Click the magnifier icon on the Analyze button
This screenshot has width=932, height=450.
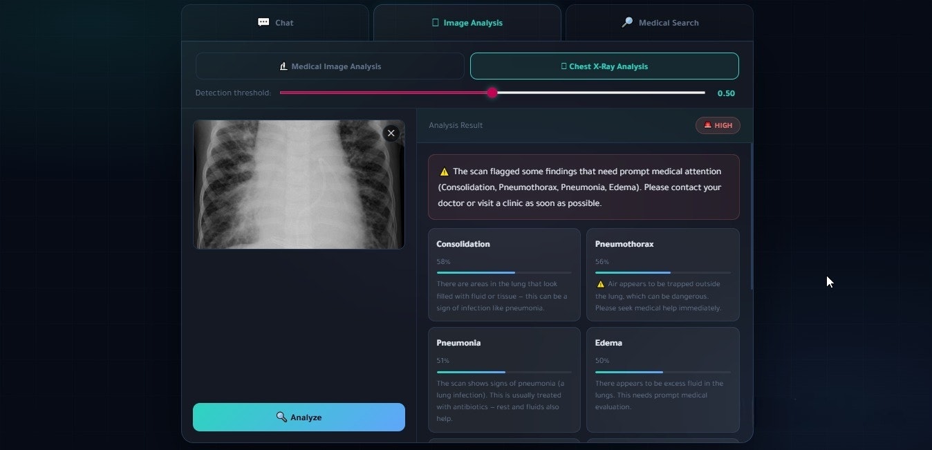(281, 418)
